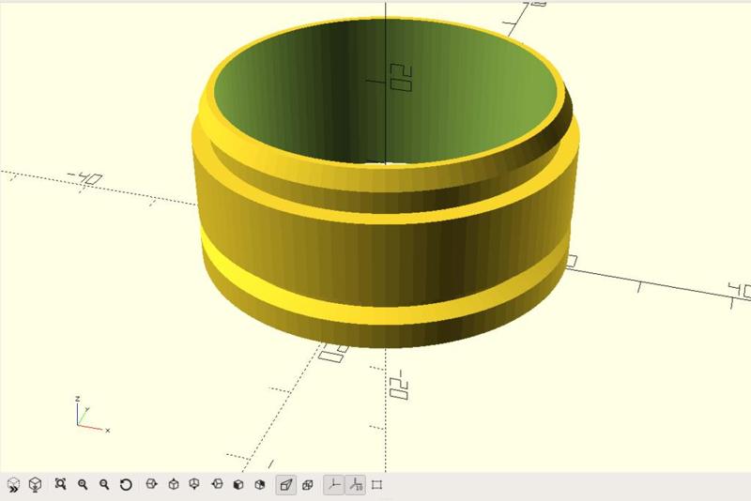Click the View All icon

pos(60,484)
